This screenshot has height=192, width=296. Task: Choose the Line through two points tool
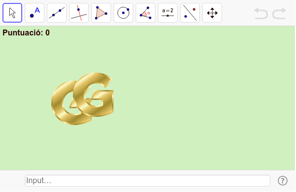point(57,13)
